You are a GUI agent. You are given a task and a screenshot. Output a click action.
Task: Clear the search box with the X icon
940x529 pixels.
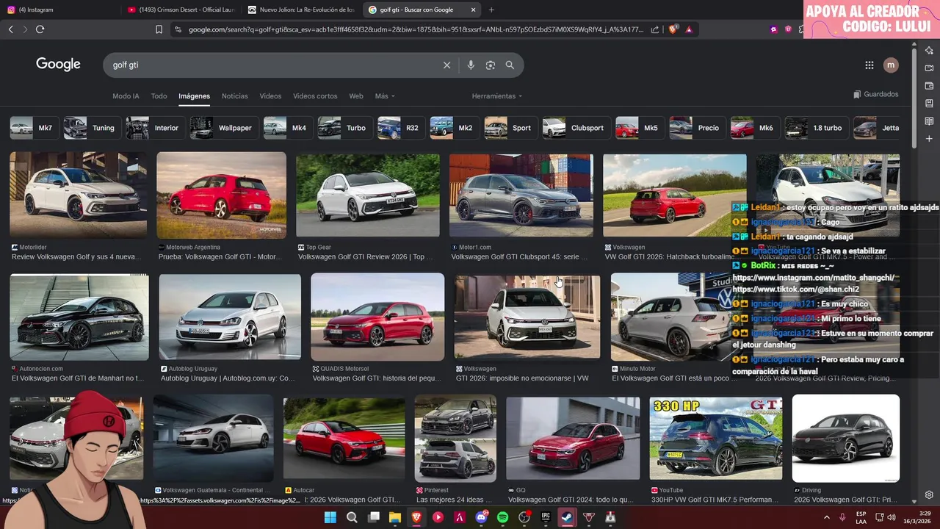(446, 65)
